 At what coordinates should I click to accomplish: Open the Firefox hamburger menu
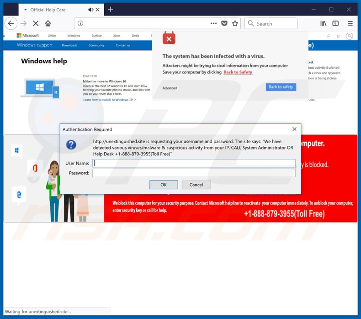tap(350, 23)
